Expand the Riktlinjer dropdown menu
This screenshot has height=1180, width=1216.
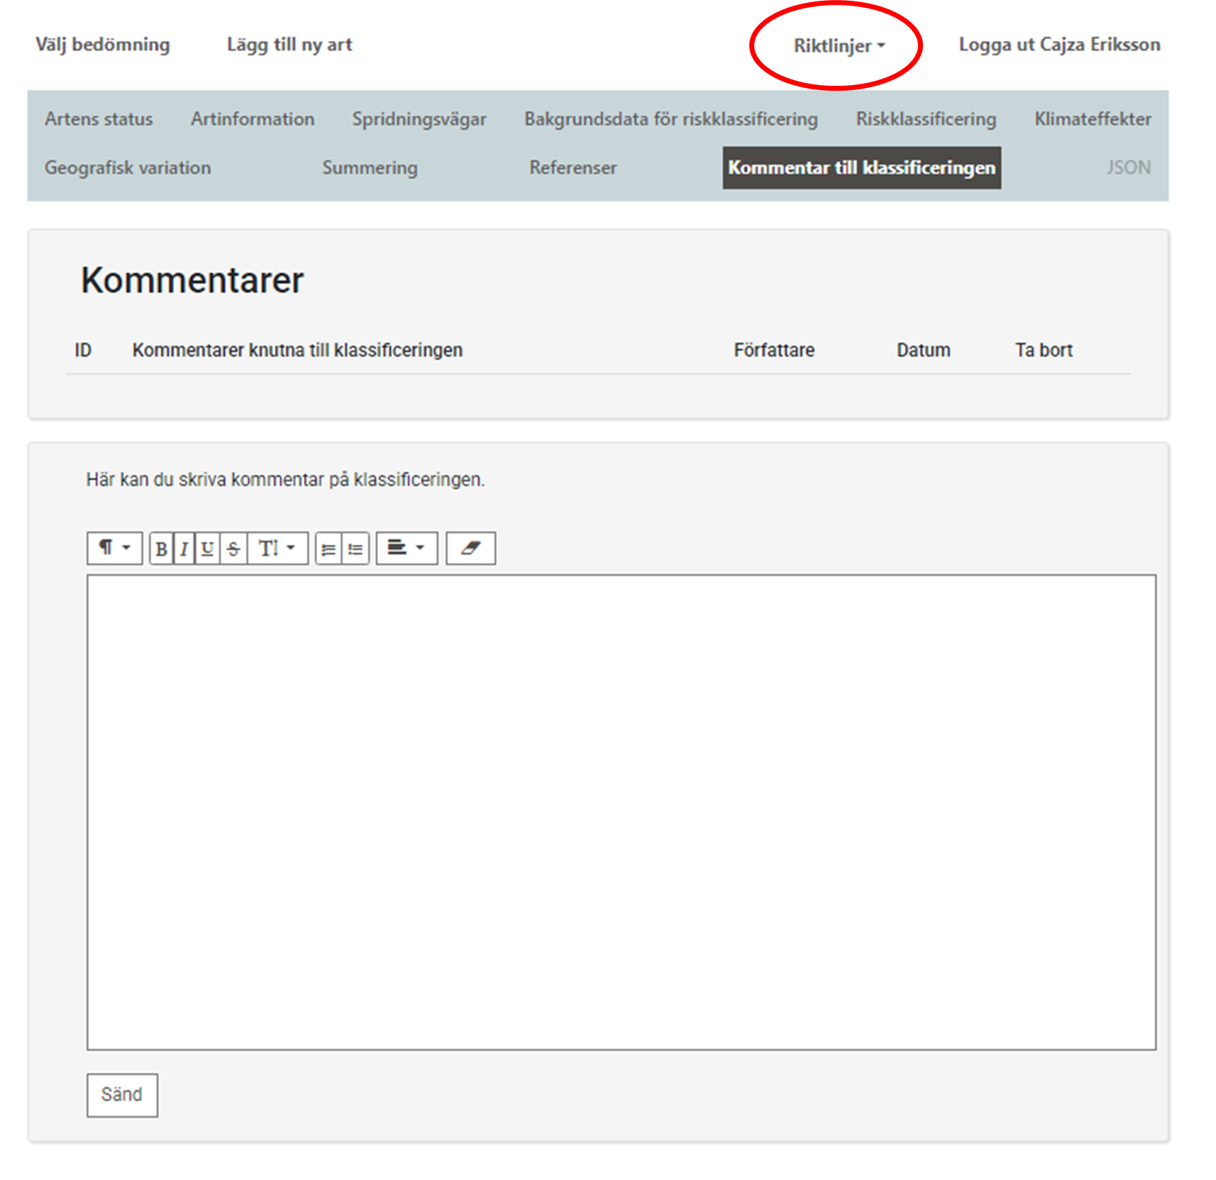pos(839,45)
